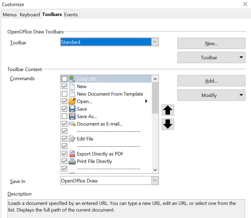Click the New Document From Template icon

72,94
